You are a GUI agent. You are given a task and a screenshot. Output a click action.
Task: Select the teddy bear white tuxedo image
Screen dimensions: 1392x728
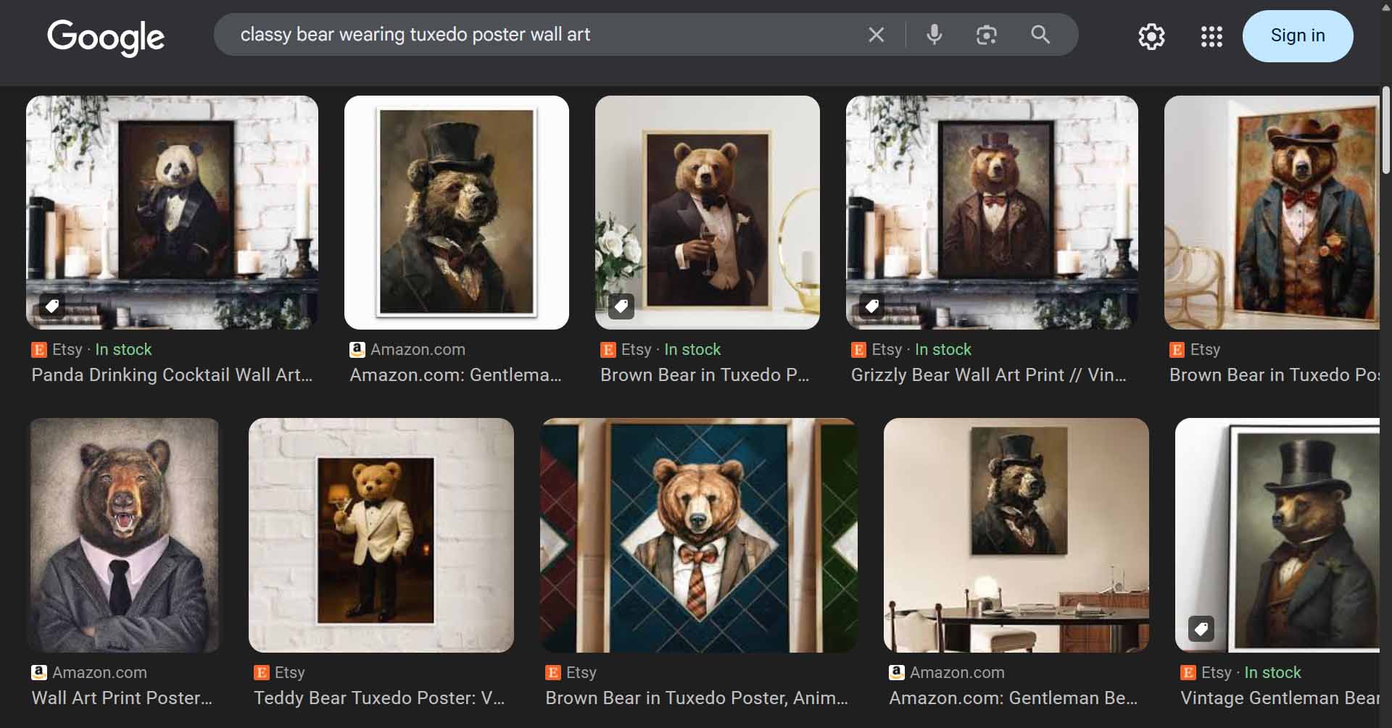click(x=381, y=535)
